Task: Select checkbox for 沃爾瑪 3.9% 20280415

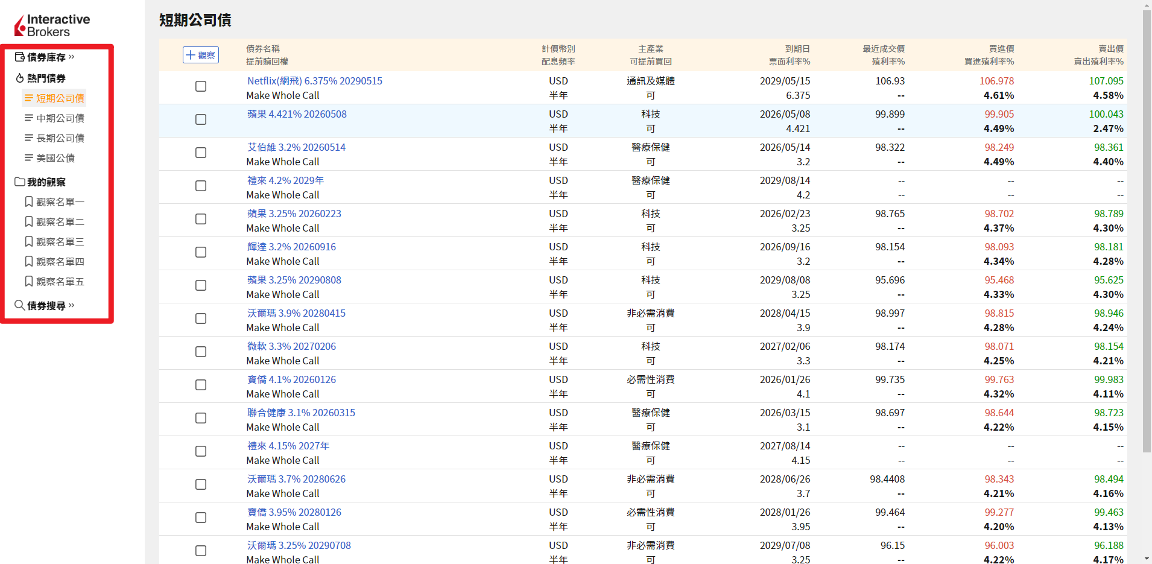Action: (x=201, y=318)
